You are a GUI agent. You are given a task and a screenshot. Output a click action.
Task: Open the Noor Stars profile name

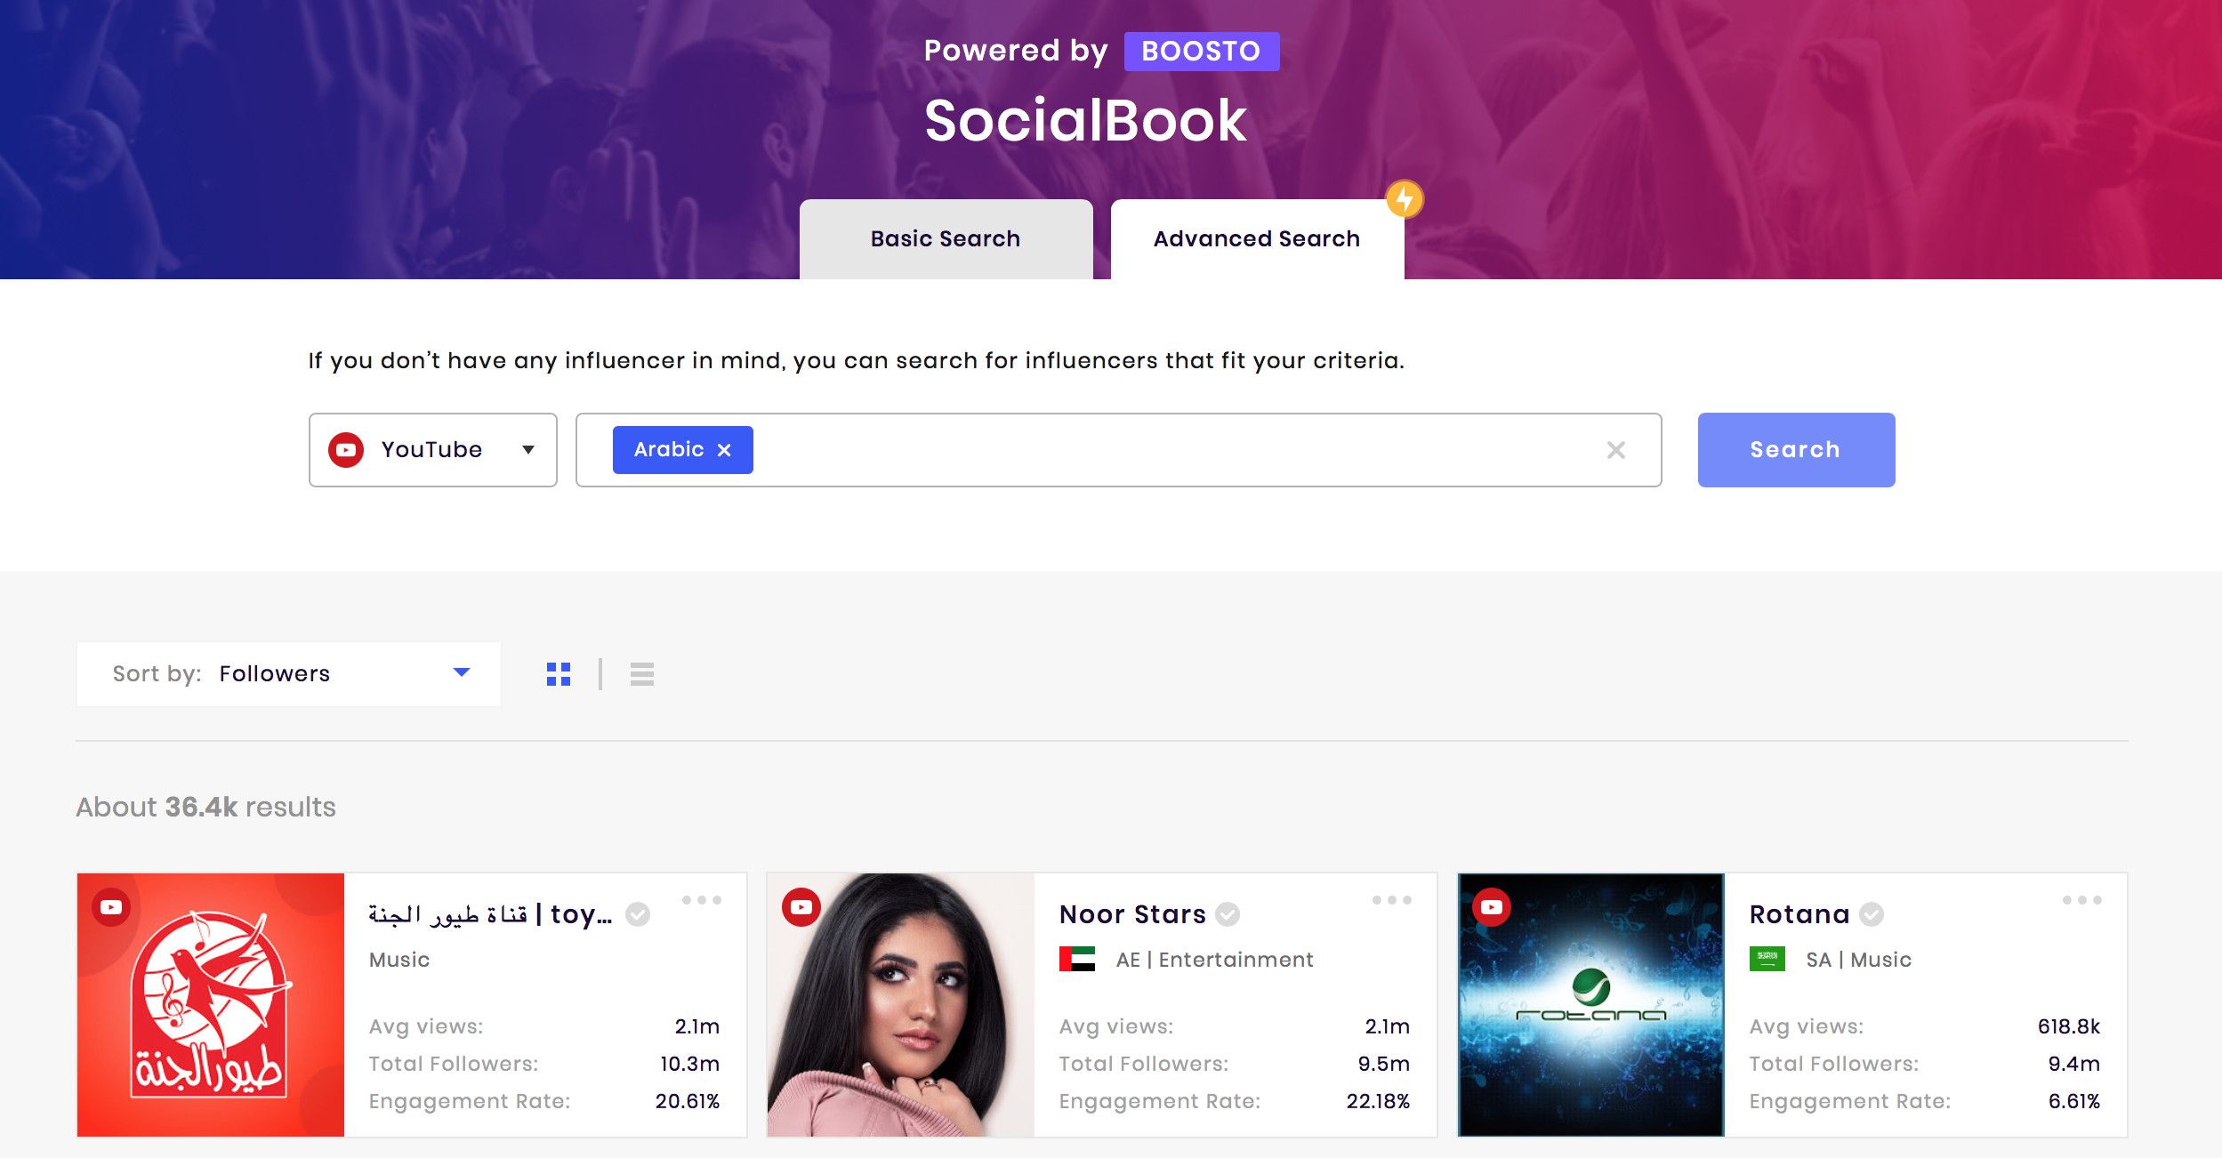1132,914
